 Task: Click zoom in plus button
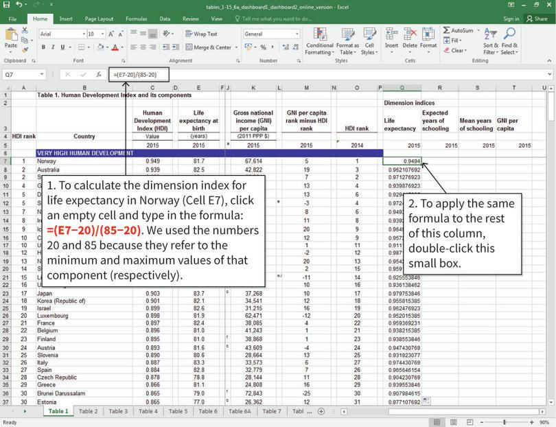pos(531,422)
